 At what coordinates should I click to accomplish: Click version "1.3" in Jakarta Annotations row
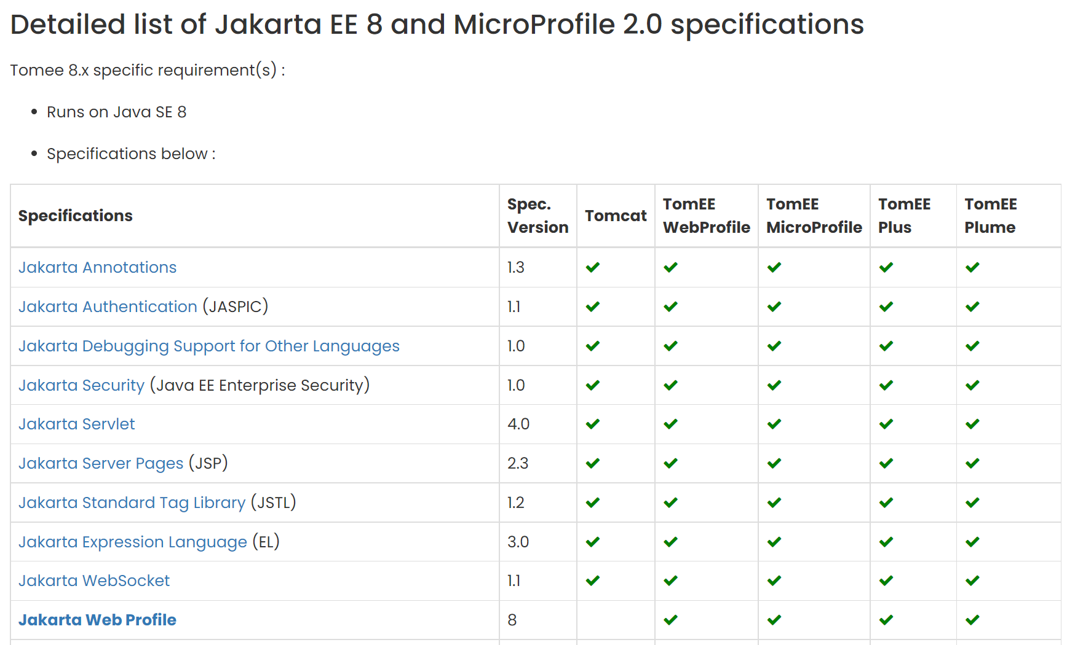516,267
